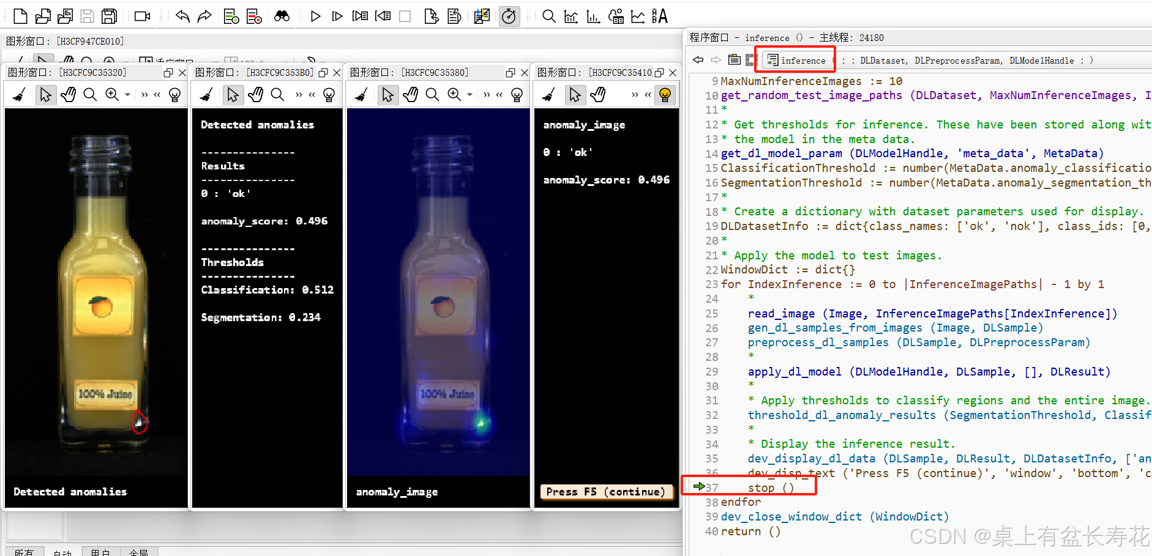
Task: Activate hand tool in window H3CFC9C353B0
Action: click(255, 95)
